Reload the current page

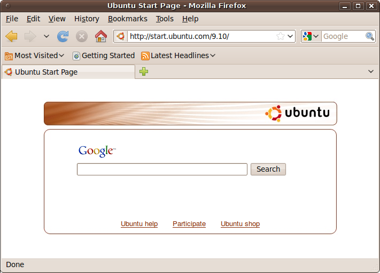[x=63, y=36]
